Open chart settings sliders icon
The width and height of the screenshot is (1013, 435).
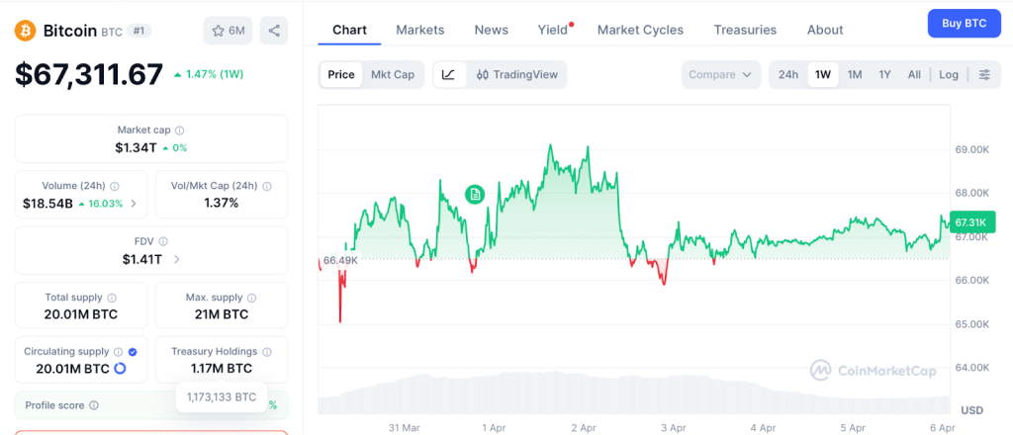(984, 75)
